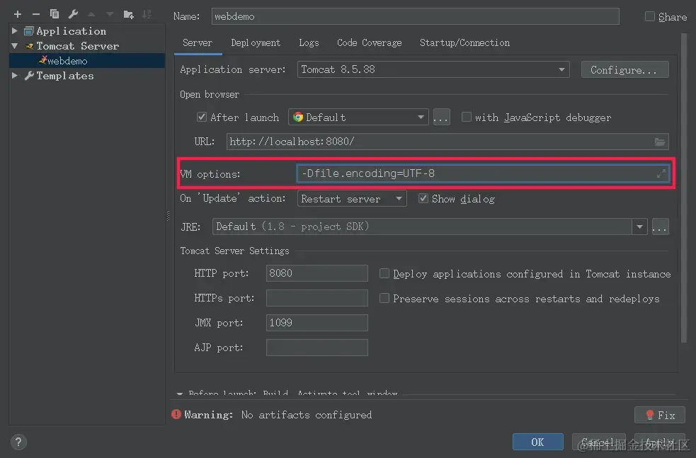The width and height of the screenshot is (696, 458).
Task: Open browse folder icon in URL field
Action: click(660, 142)
